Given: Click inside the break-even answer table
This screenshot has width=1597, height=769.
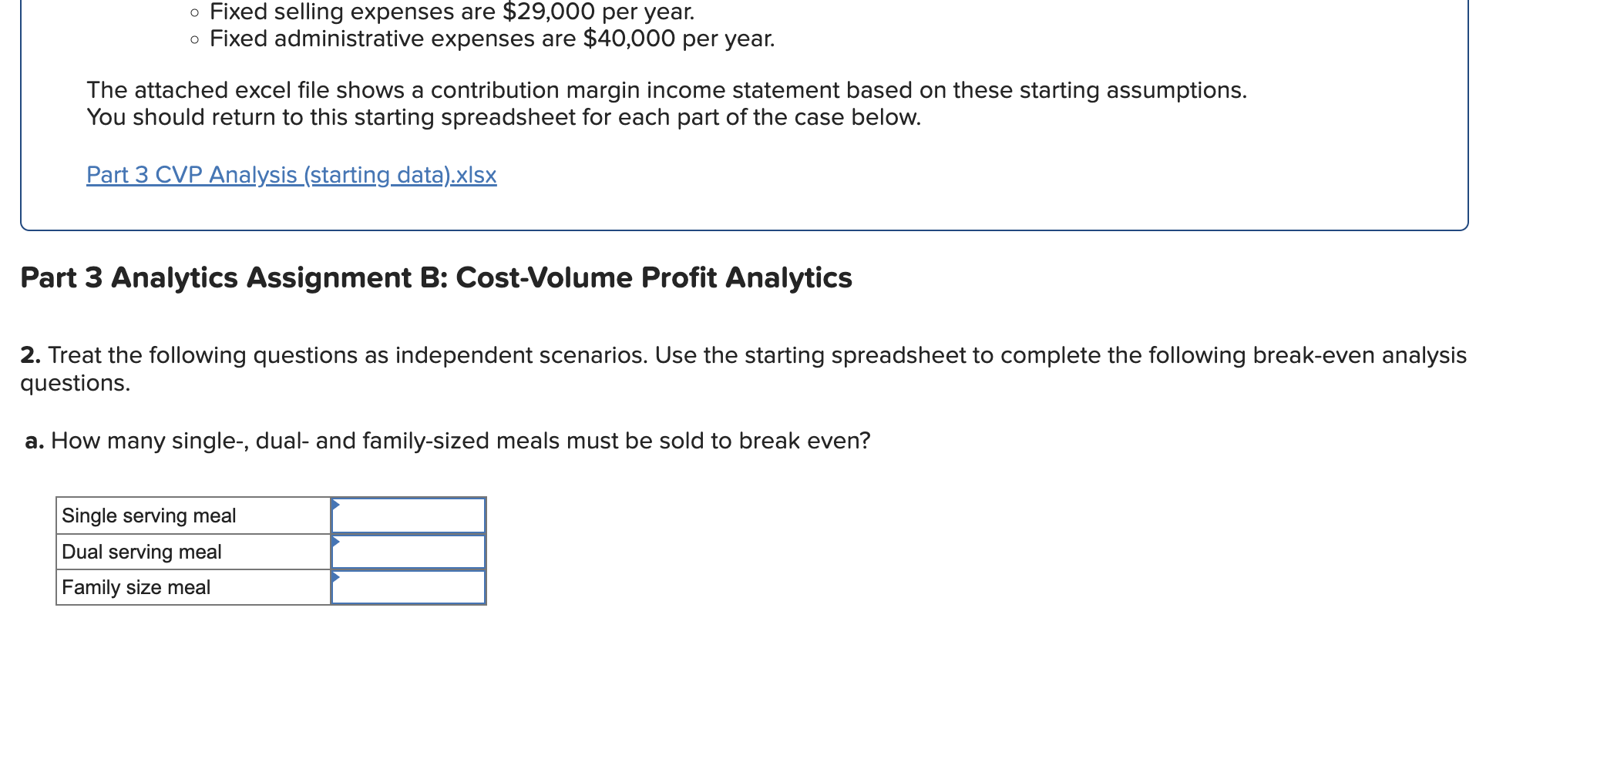Looking at the screenshot, I should coord(270,551).
